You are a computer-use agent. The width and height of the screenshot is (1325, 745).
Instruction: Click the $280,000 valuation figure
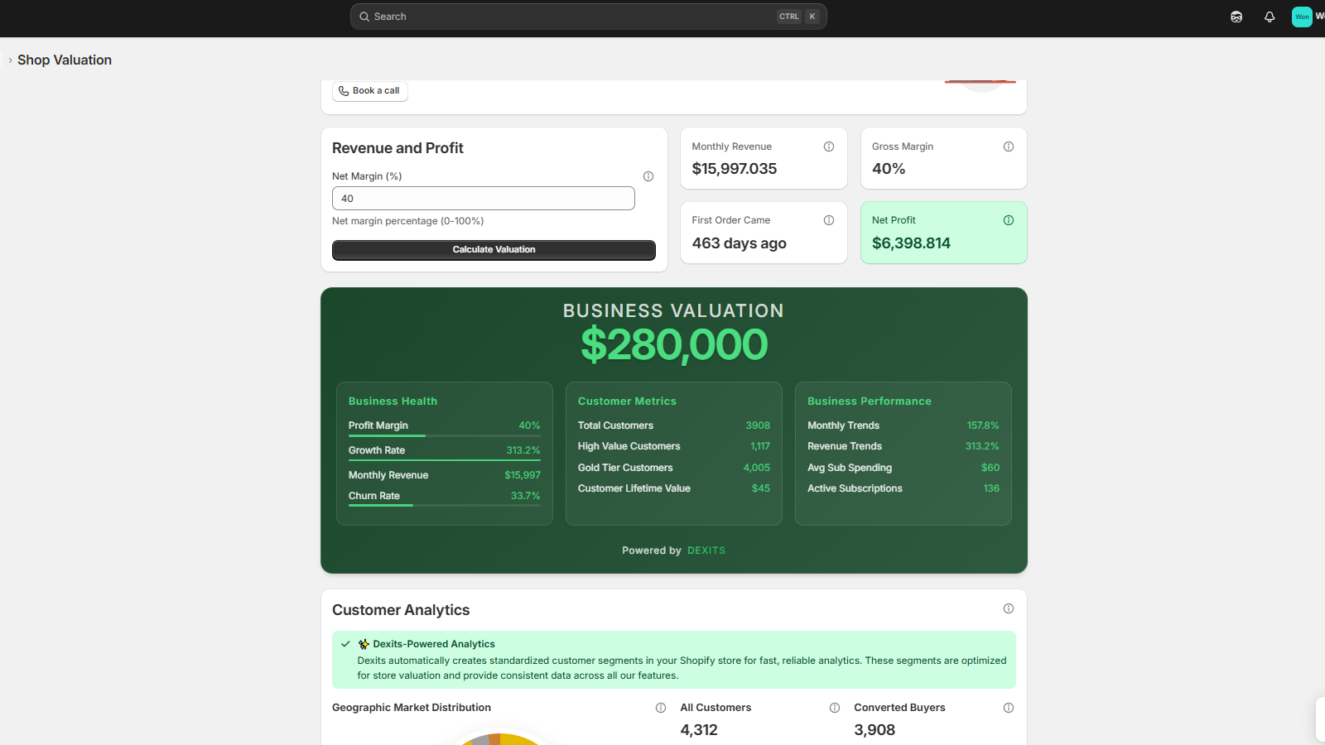pos(674,344)
